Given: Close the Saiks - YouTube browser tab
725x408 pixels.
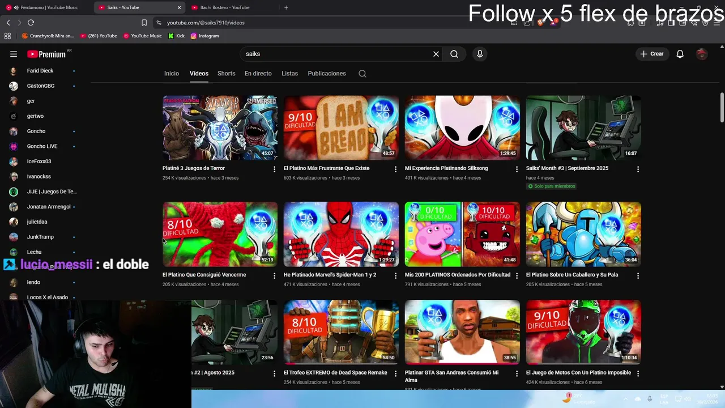Looking at the screenshot, I should click(180, 7).
